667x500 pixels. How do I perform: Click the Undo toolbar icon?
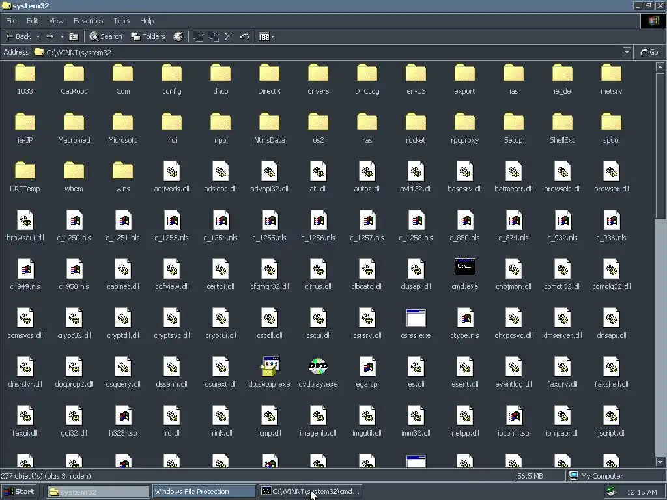[244, 36]
